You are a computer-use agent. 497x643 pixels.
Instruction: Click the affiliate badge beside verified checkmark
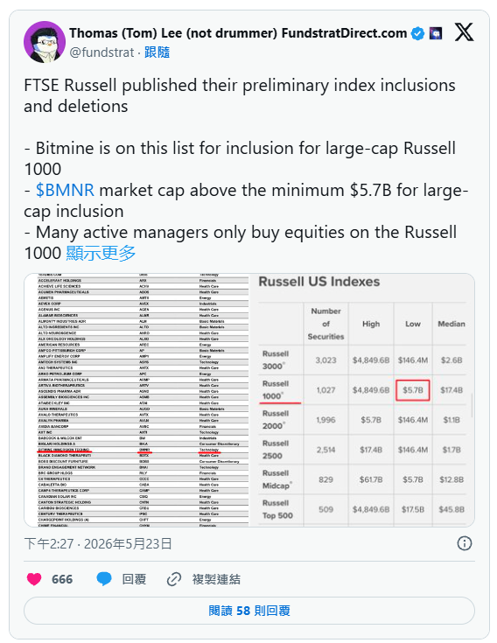[x=436, y=33]
